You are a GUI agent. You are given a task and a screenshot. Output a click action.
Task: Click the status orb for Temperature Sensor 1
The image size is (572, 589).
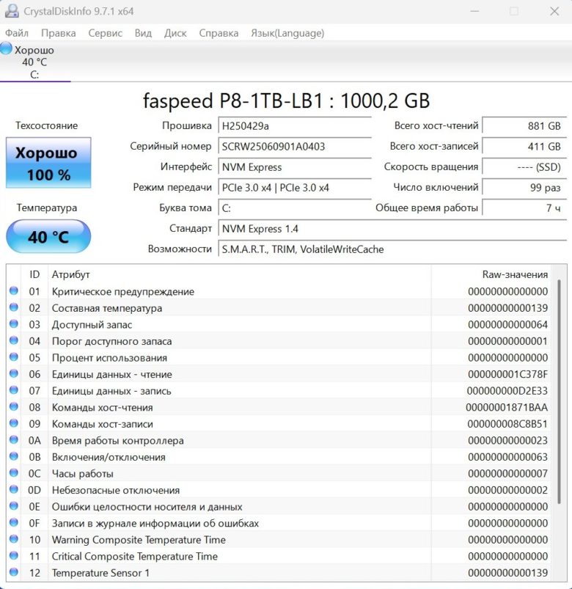point(14,571)
